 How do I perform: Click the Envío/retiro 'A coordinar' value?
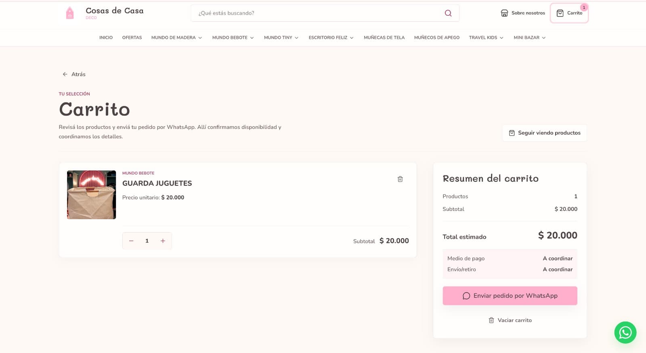(x=558, y=269)
